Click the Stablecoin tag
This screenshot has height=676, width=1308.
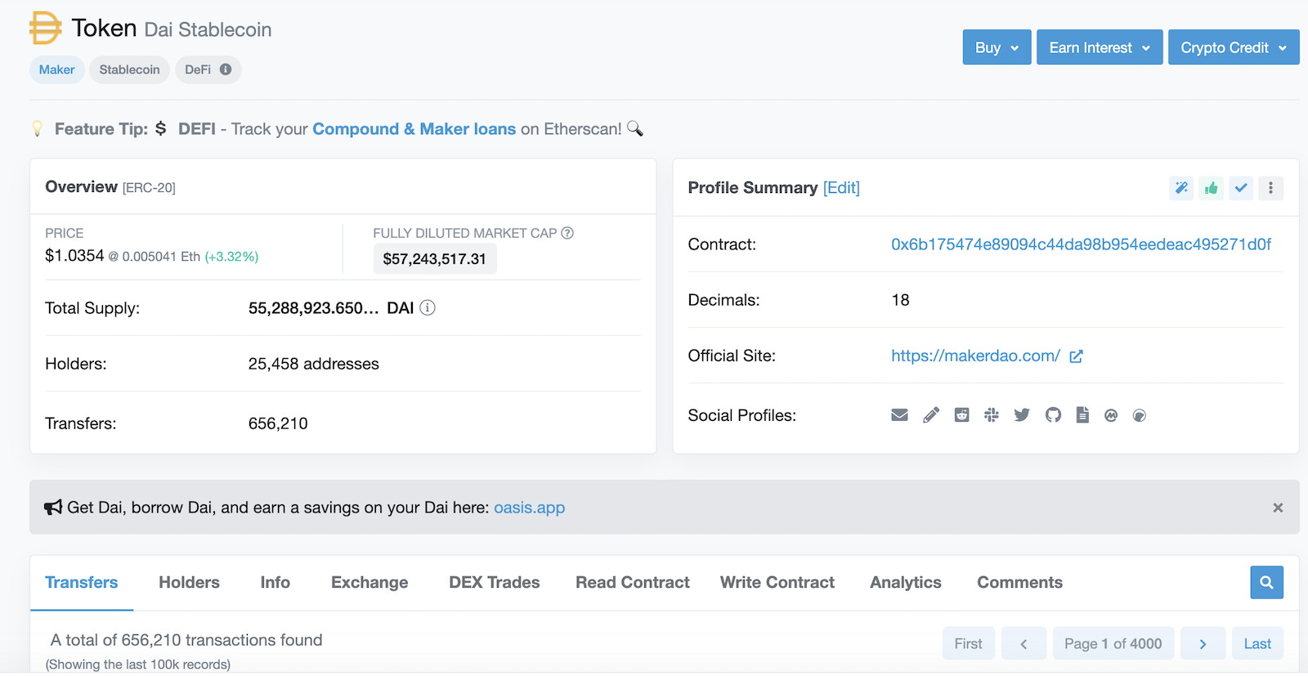pyautogui.click(x=130, y=69)
